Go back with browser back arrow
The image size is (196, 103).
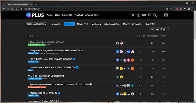[4, 9]
